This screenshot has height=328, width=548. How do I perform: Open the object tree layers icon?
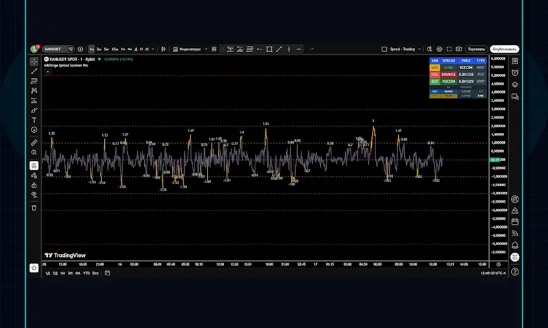515,85
